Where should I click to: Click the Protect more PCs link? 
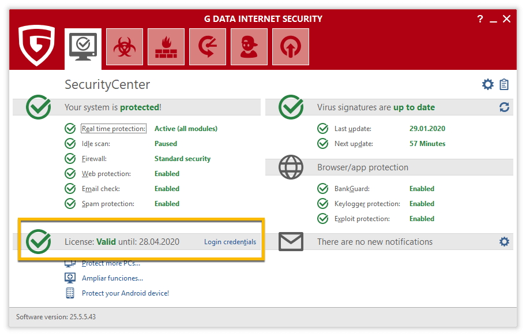pyautogui.click(x=111, y=263)
